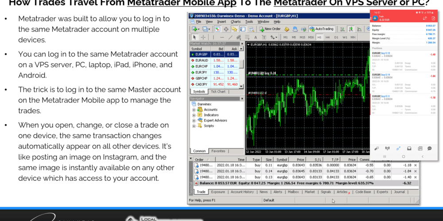Close the Market Watch panel
This screenshot has width=443, height=221.
click(x=242, y=44)
